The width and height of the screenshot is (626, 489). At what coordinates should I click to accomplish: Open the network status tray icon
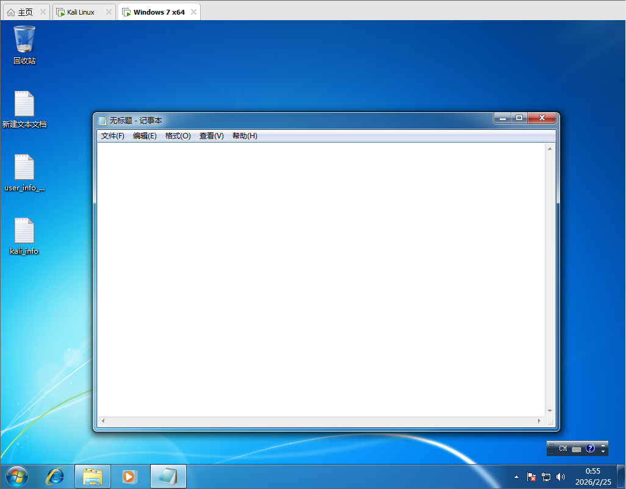[545, 477]
